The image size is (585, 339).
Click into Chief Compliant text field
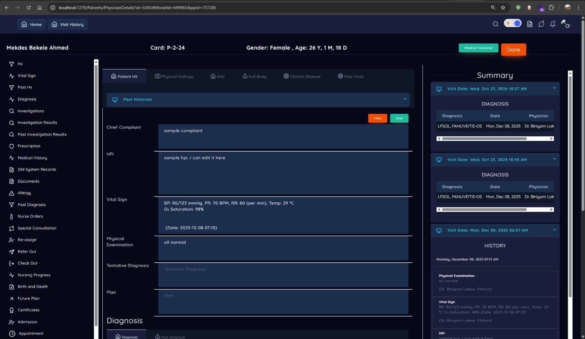[283, 136]
